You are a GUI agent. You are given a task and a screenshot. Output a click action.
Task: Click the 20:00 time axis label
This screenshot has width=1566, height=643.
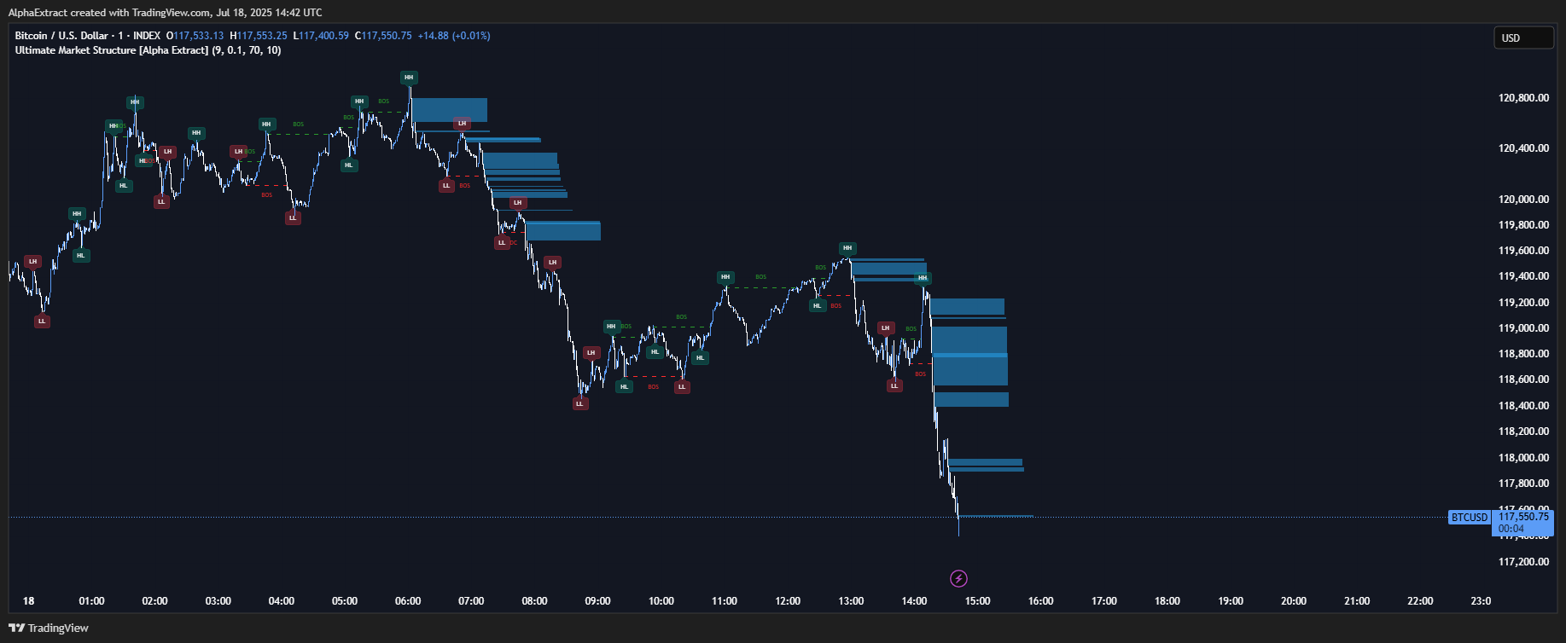click(1294, 601)
